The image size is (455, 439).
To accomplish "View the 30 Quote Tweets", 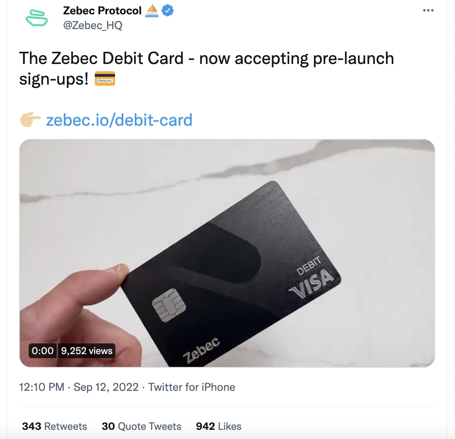I will click(x=141, y=426).
